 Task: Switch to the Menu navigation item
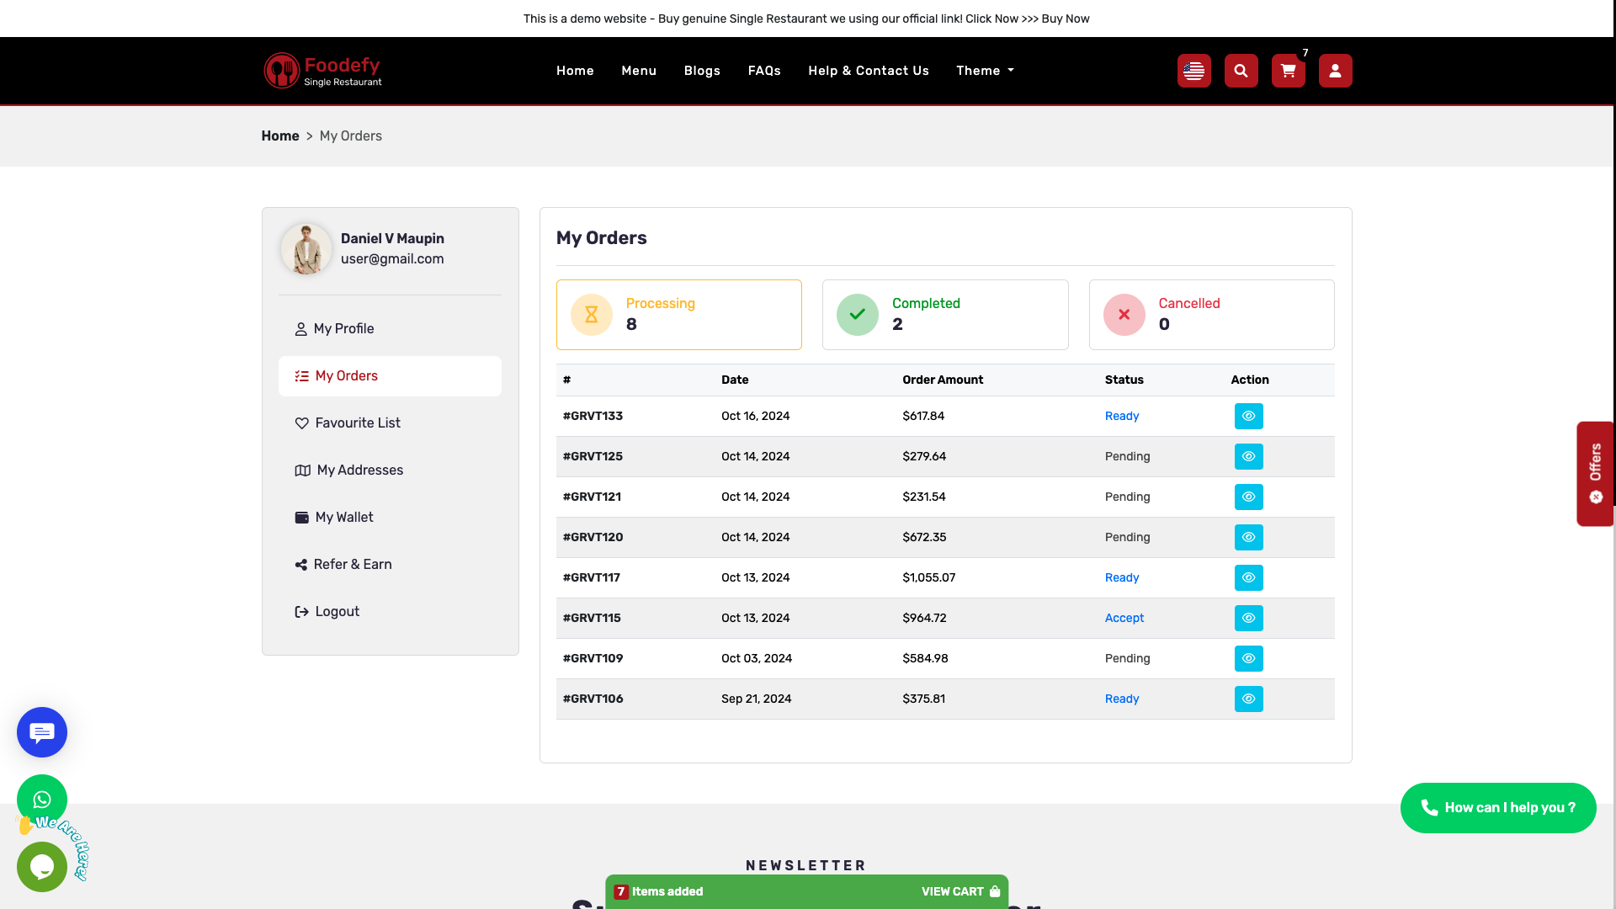coord(639,71)
